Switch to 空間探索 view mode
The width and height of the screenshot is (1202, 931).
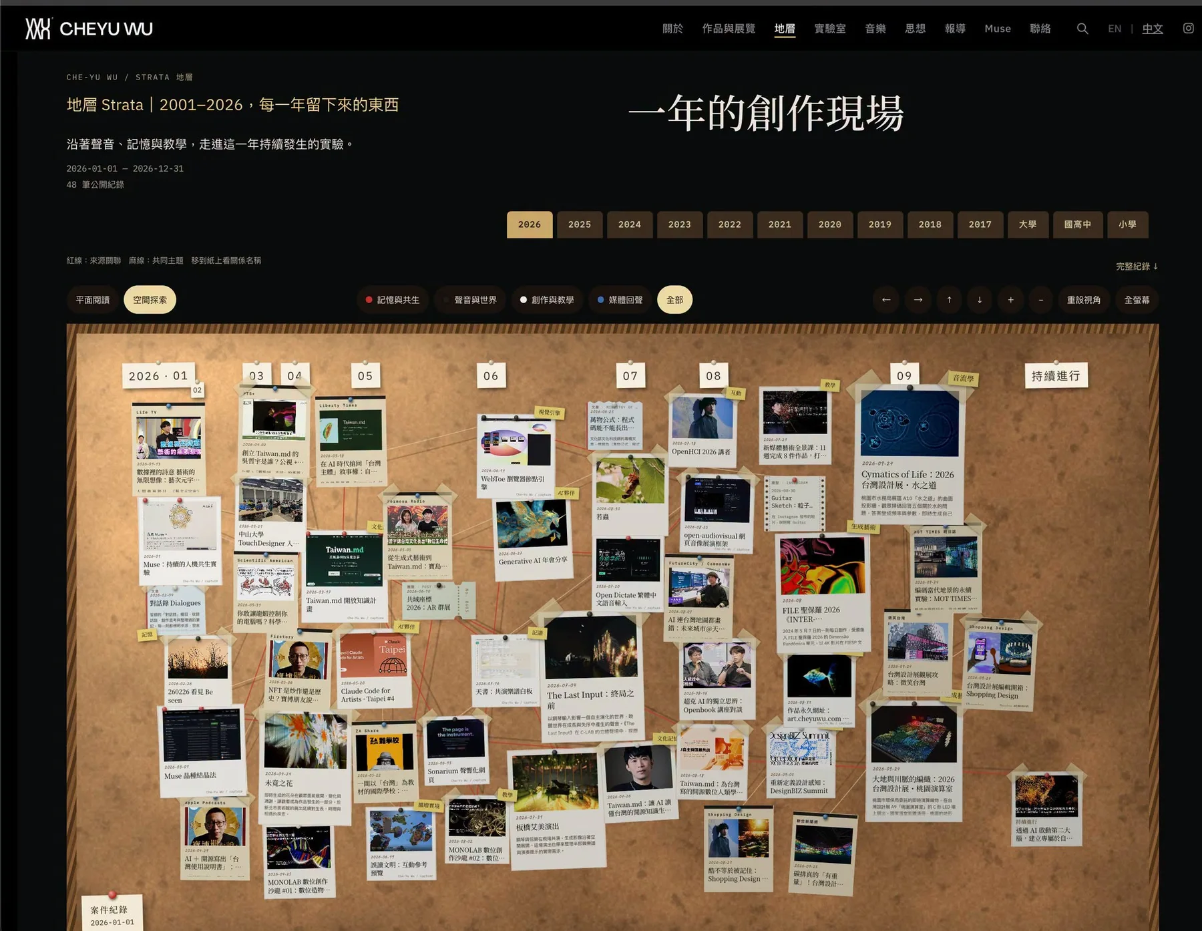pyautogui.click(x=150, y=300)
